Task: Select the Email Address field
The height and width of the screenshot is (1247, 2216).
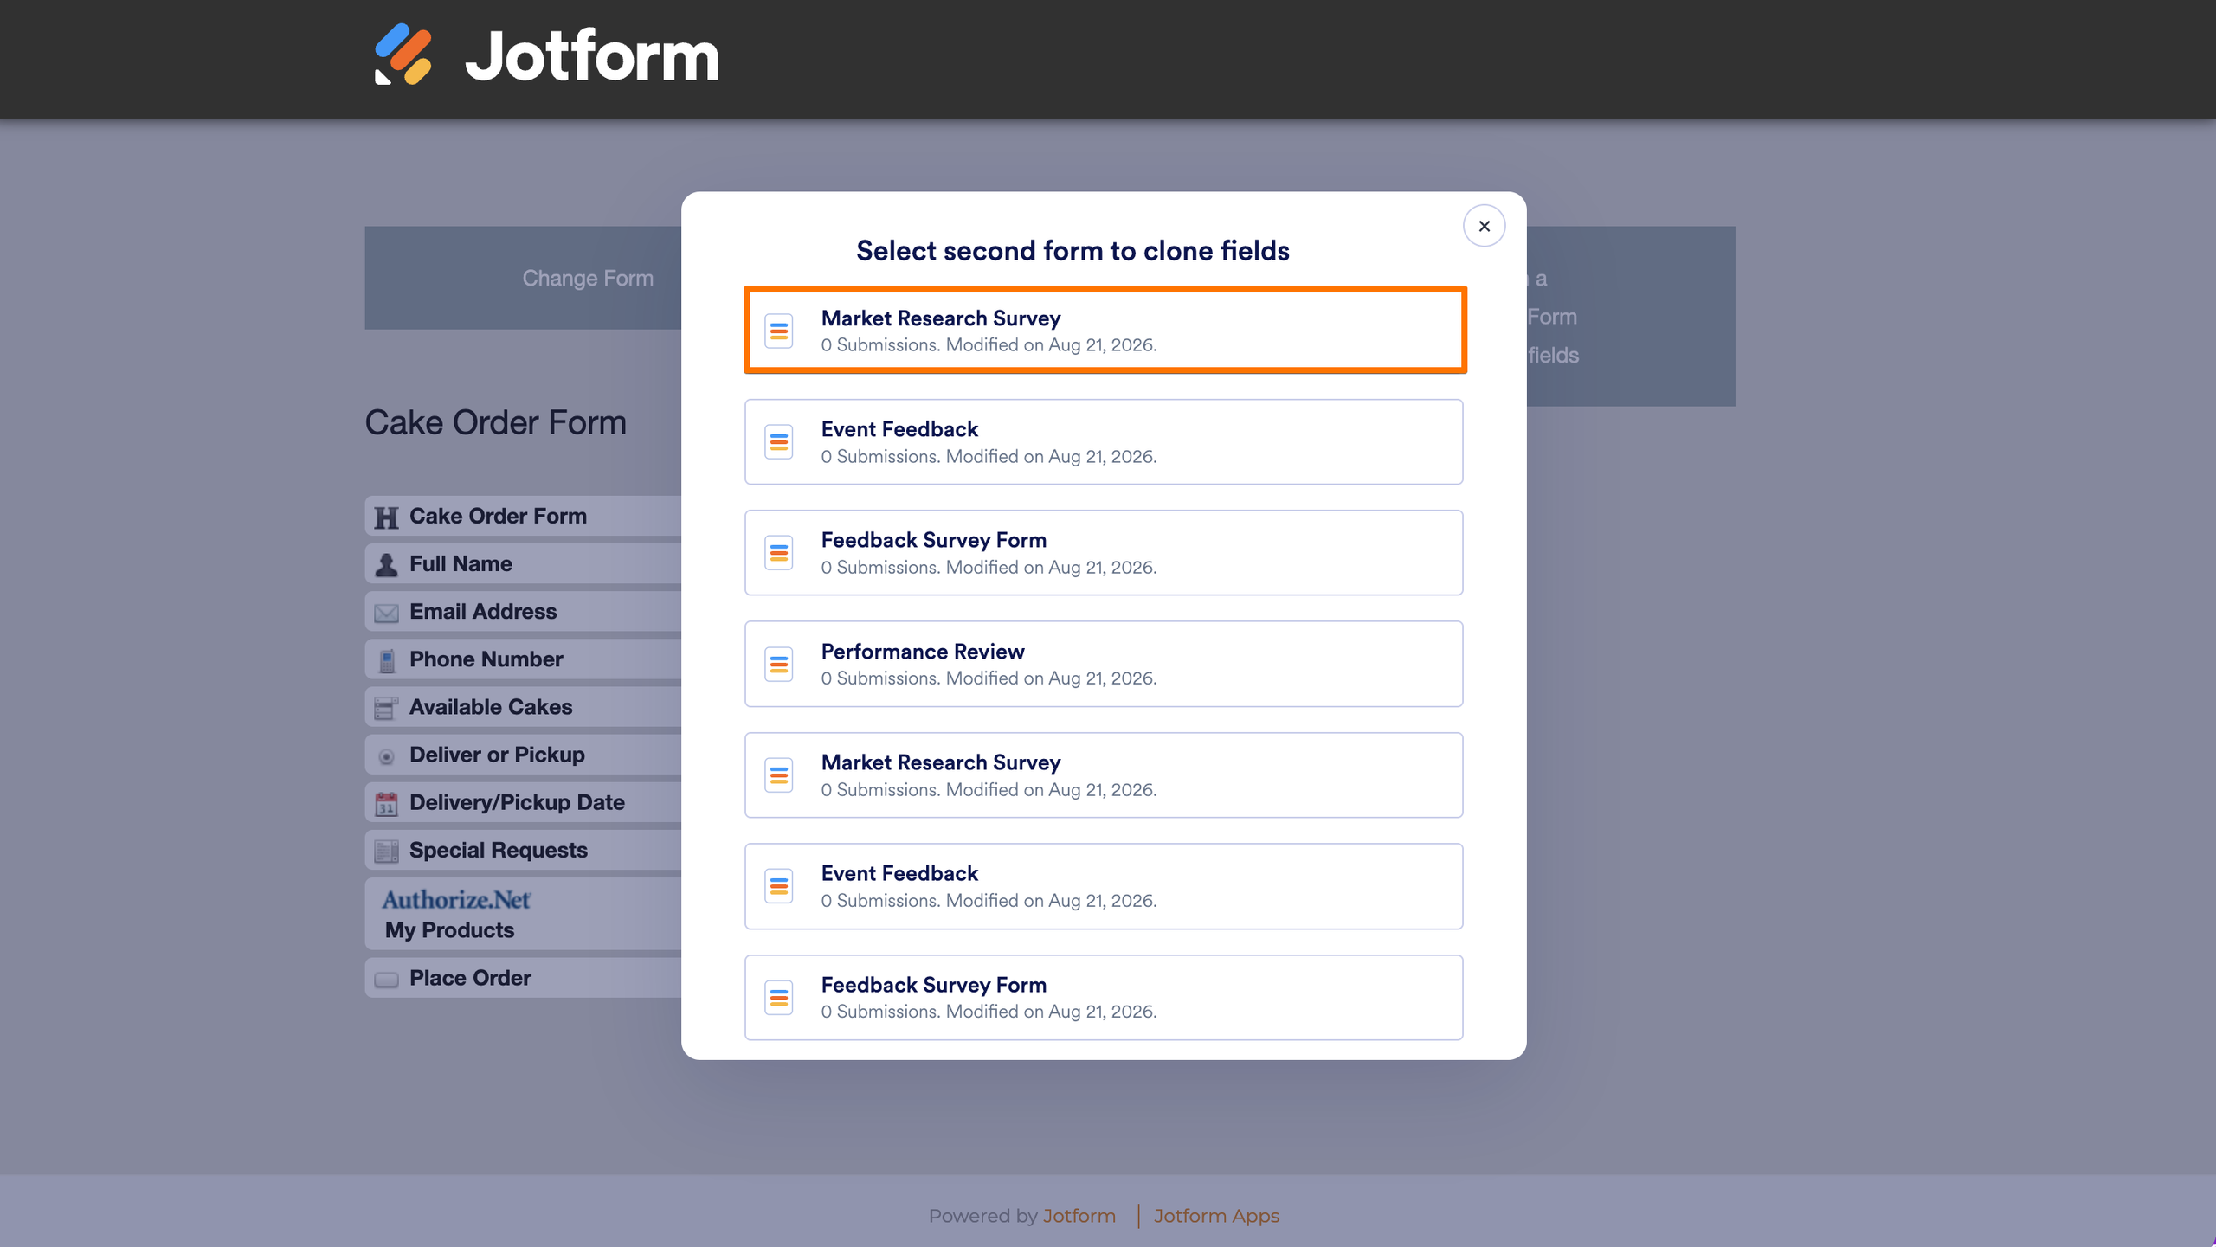Action: pos(523,611)
